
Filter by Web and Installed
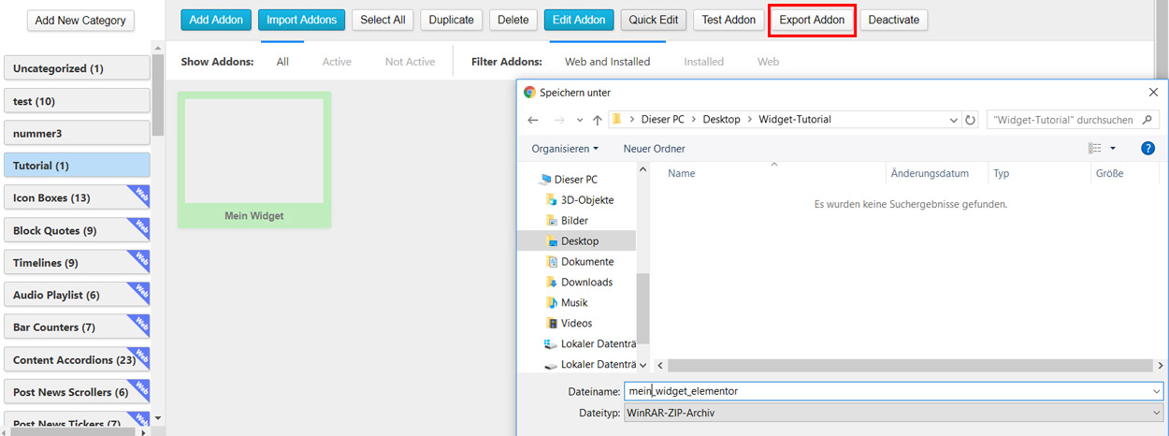pos(607,62)
